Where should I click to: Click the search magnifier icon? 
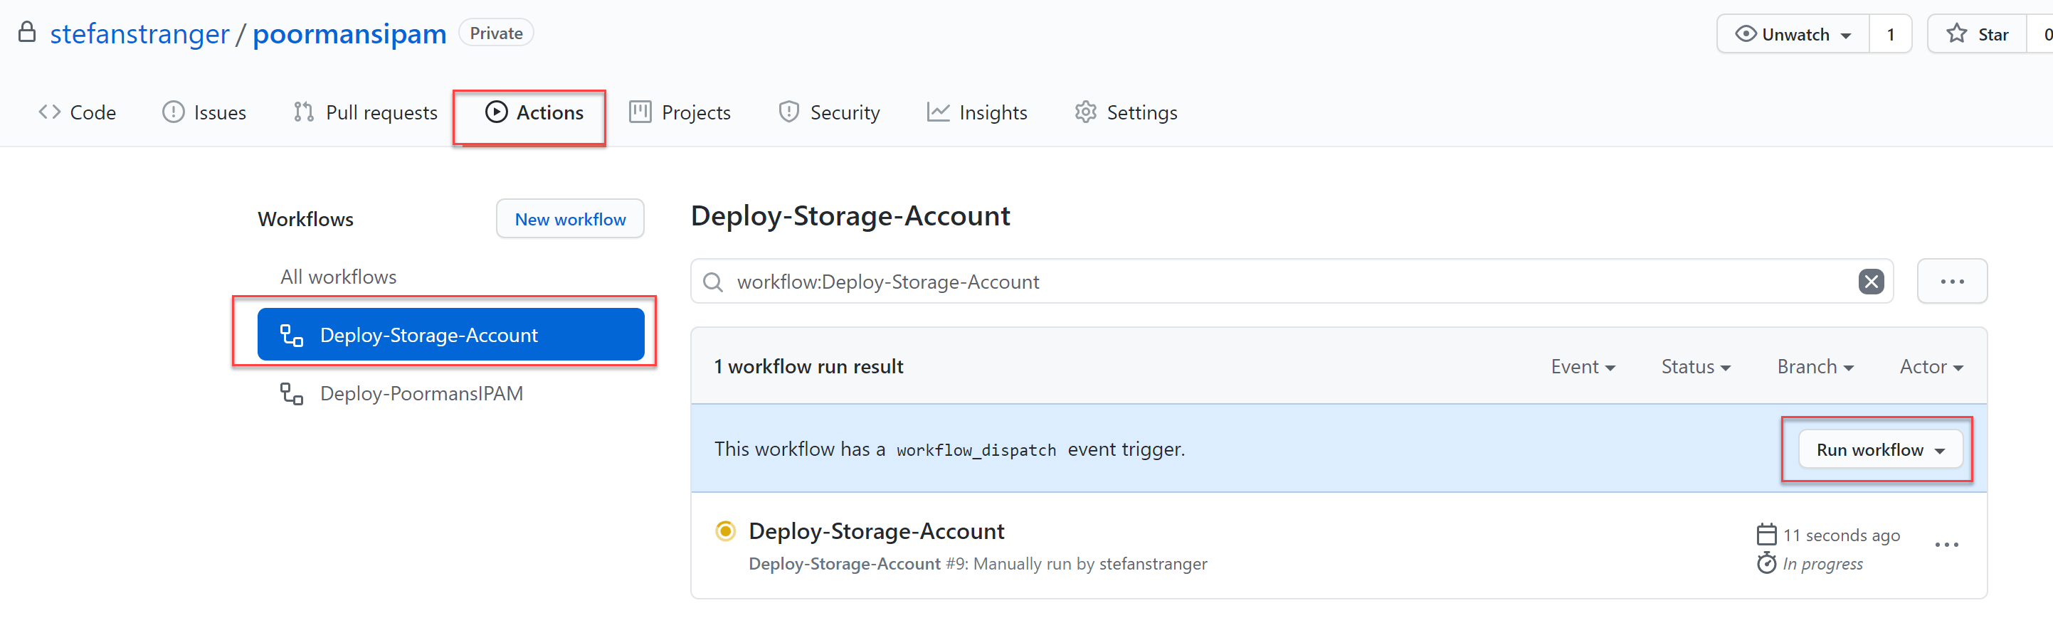[x=713, y=282]
